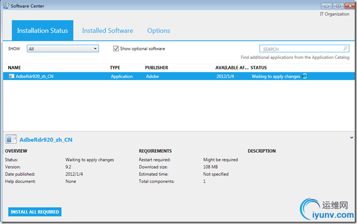Viewport: 357px width, 224px height.
Task: Click Waiting to apply changes in list row
Action: [x=276, y=77]
